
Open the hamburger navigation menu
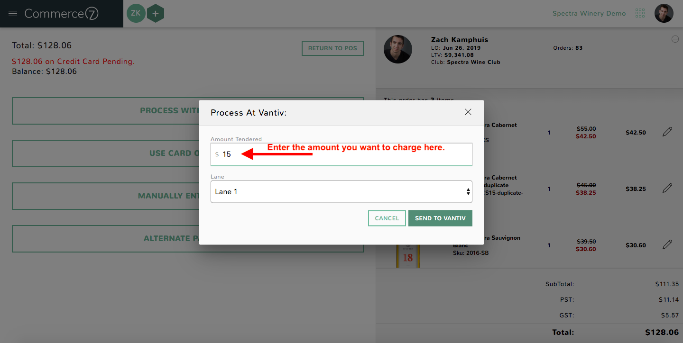[x=13, y=13]
